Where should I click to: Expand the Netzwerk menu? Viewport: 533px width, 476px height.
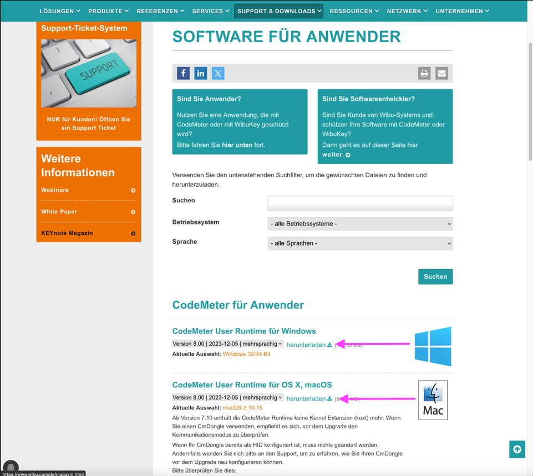407,11
